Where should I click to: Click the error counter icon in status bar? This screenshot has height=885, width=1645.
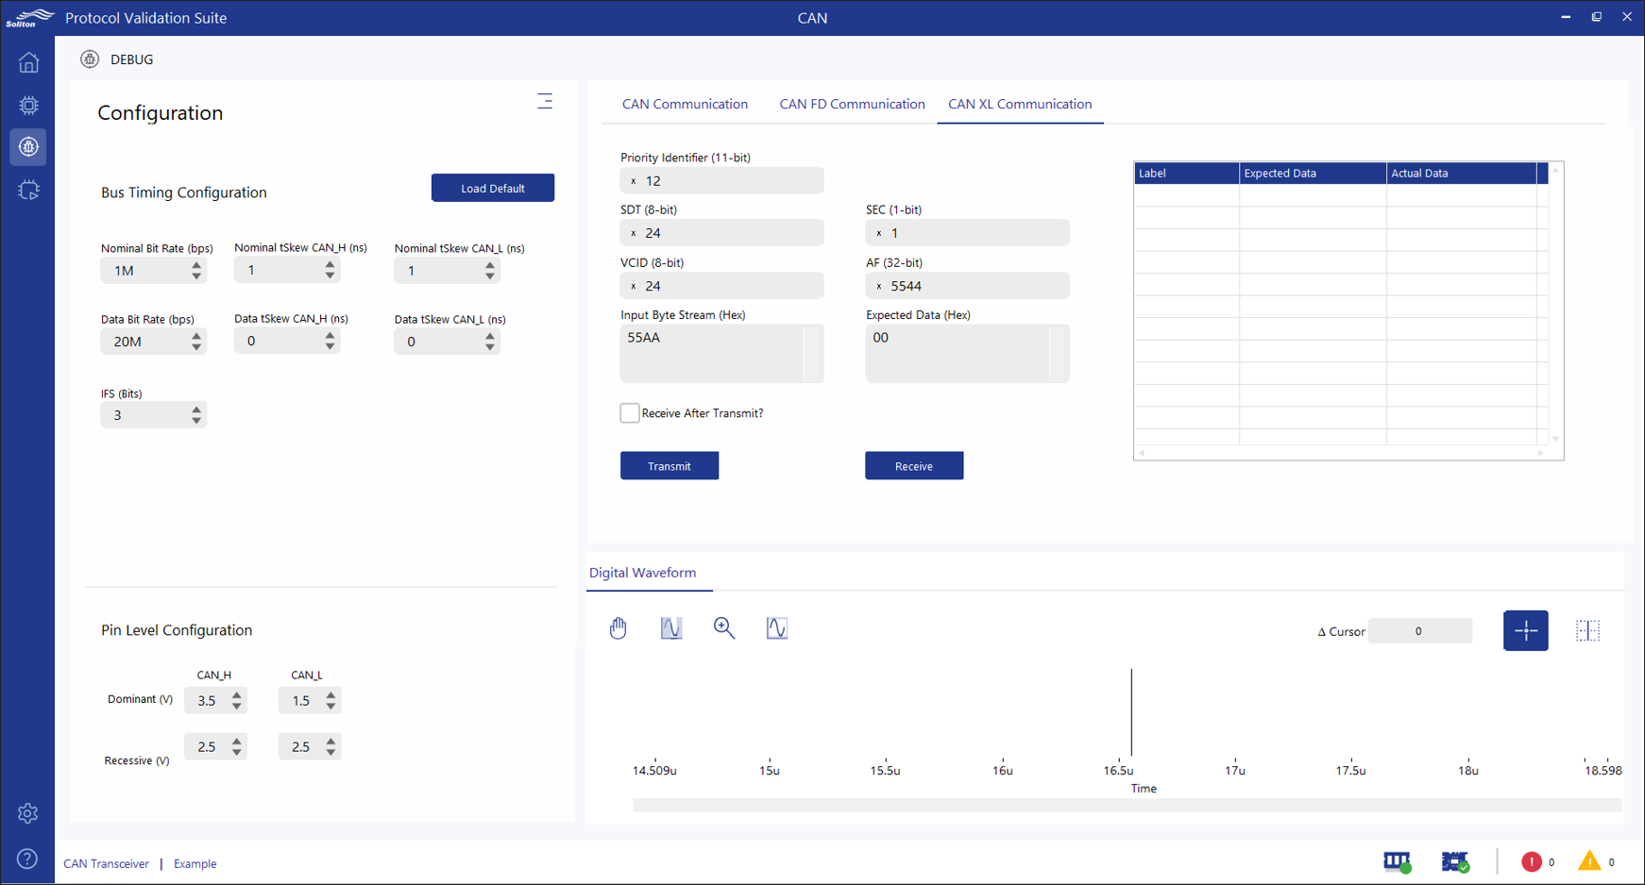1532,861
